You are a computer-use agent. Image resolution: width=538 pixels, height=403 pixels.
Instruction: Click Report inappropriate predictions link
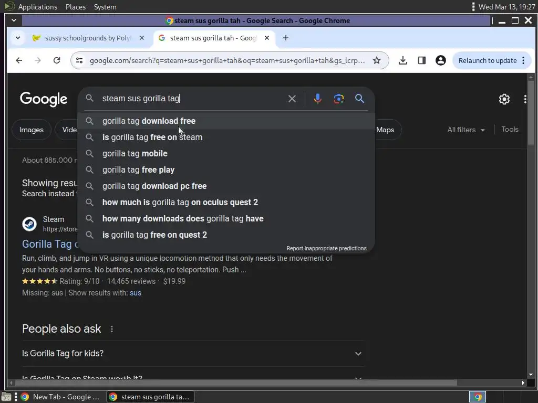[x=326, y=248]
